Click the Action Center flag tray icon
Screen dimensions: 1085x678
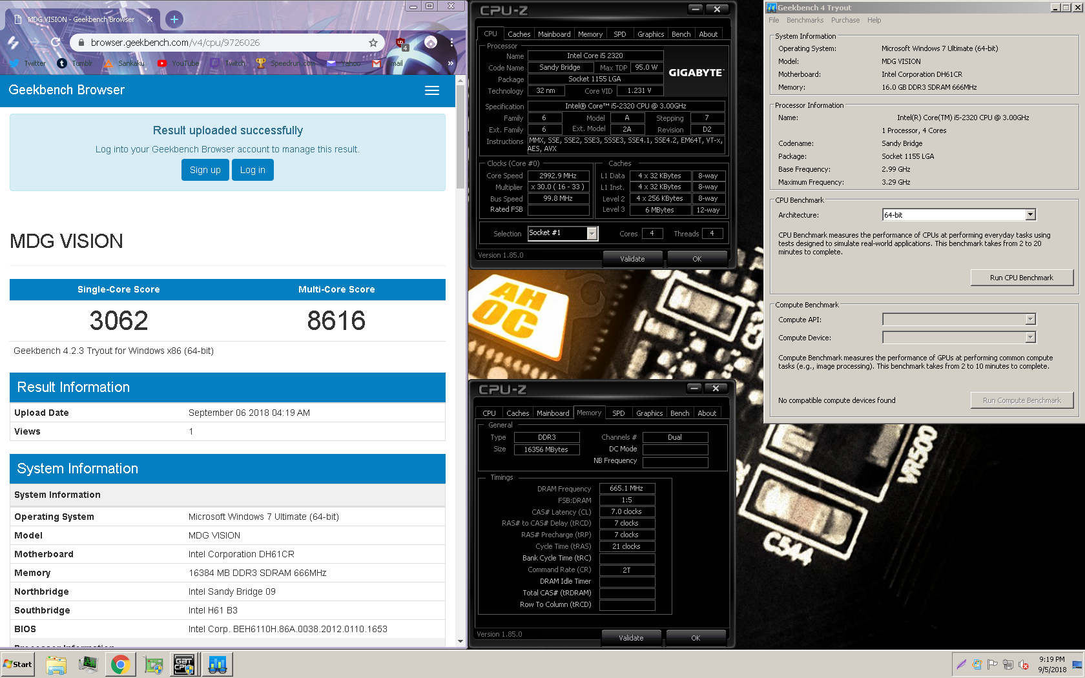click(x=992, y=664)
